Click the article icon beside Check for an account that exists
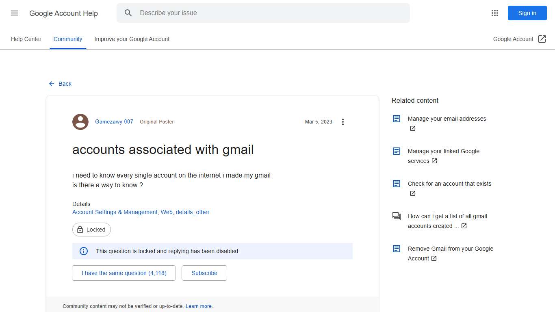The image size is (555, 312). [396, 183]
